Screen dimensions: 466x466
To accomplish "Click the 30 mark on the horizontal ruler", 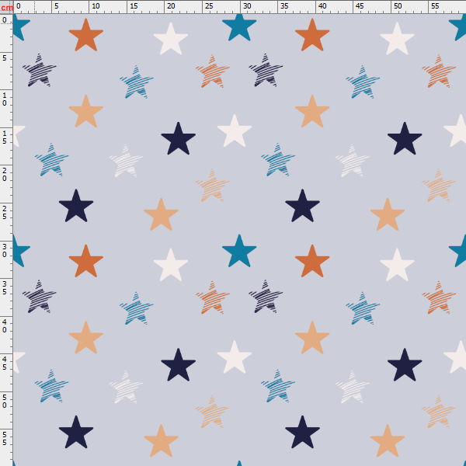I will [247, 6].
